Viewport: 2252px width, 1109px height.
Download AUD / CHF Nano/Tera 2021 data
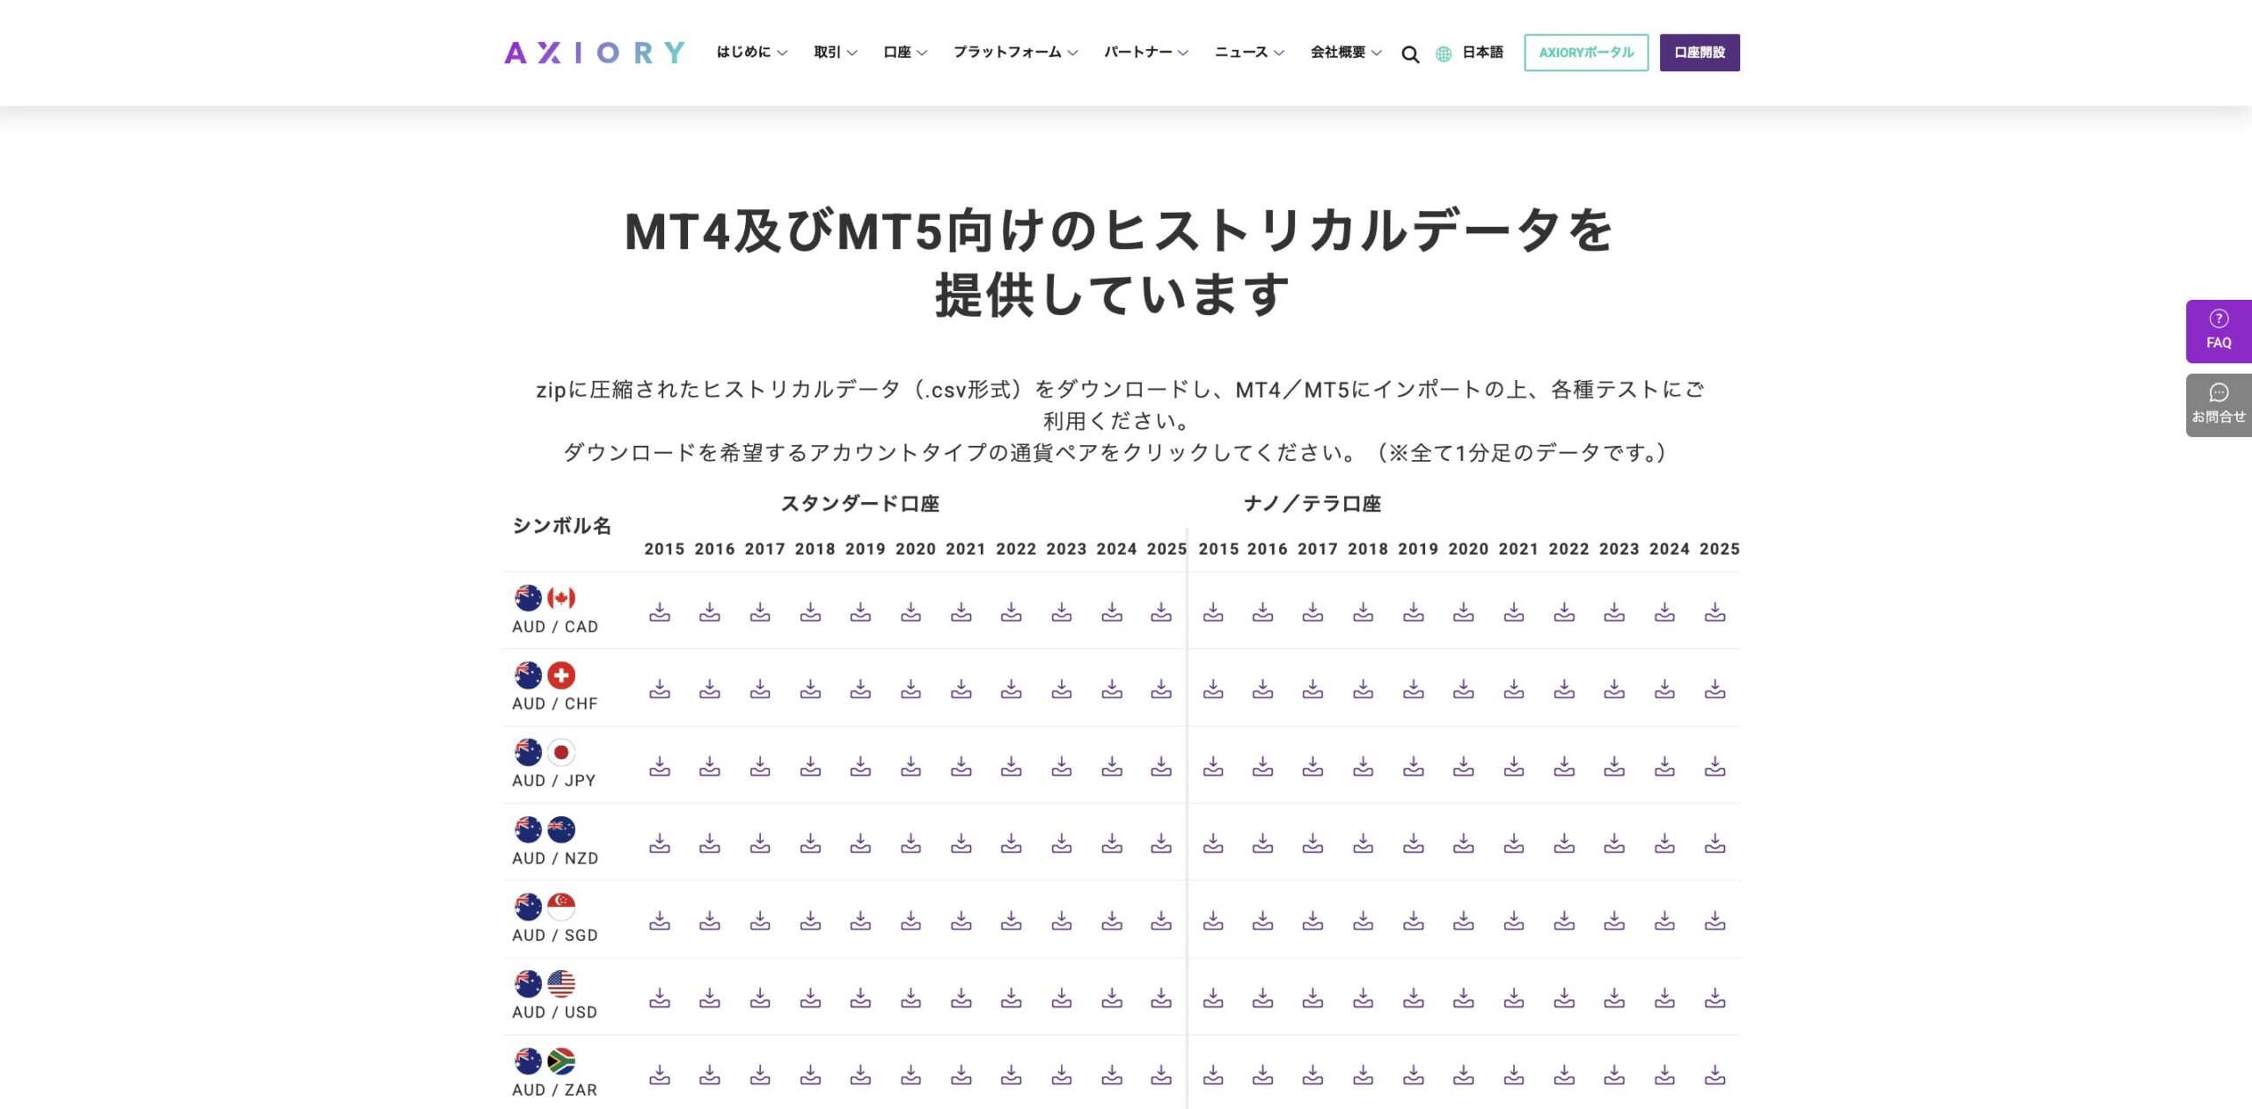[x=1513, y=689]
